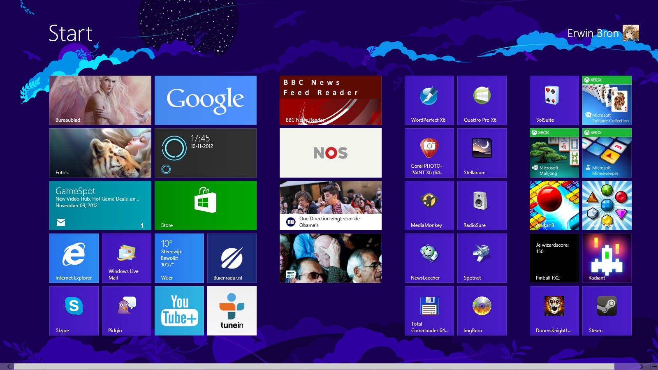The image size is (658, 370).
Task: Open the Pinball FX2 tile
Action: click(554, 258)
